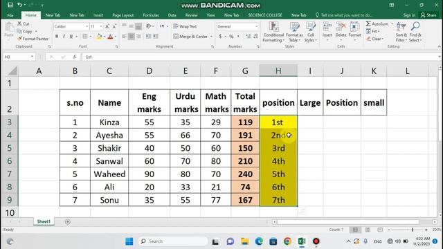Select cell containing Waheed
Screen dimensions: 443x249
(109, 174)
